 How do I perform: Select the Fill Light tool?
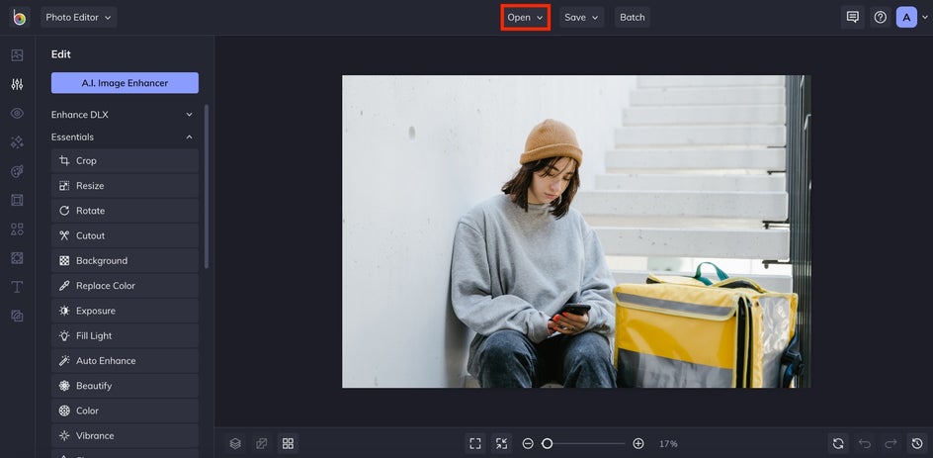pyautogui.click(x=125, y=336)
